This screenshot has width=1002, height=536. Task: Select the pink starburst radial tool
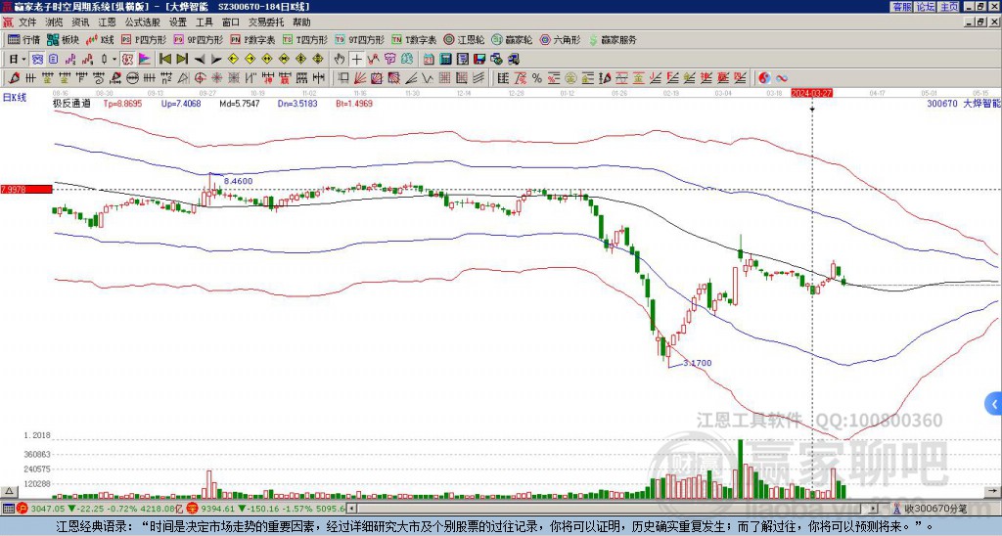(216, 78)
